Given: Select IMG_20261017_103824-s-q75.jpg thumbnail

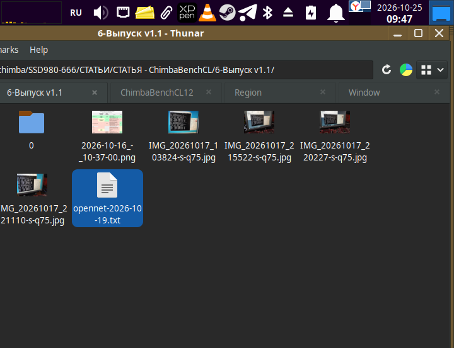Looking at the screenshot, I should click(183, 122).
